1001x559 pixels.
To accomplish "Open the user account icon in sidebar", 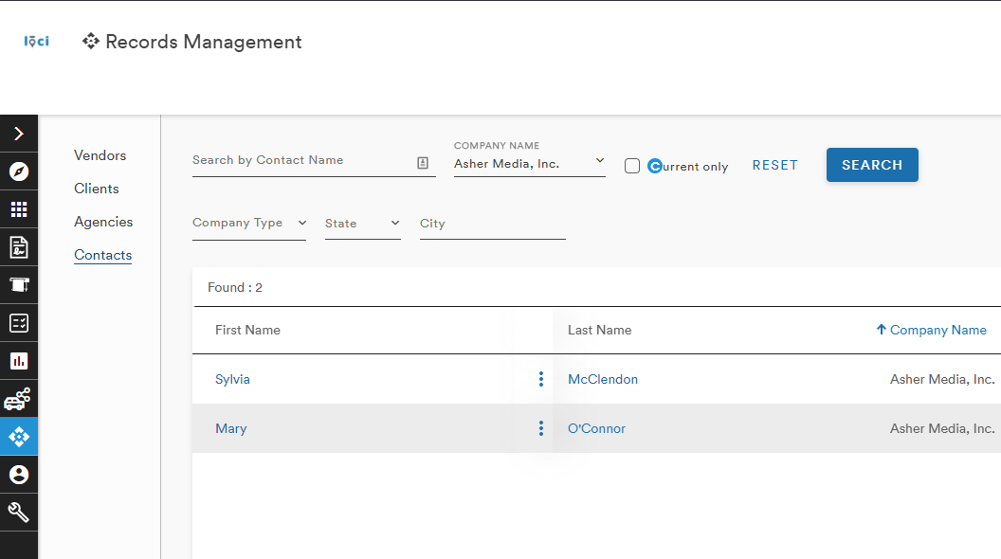I will [19, 475].
